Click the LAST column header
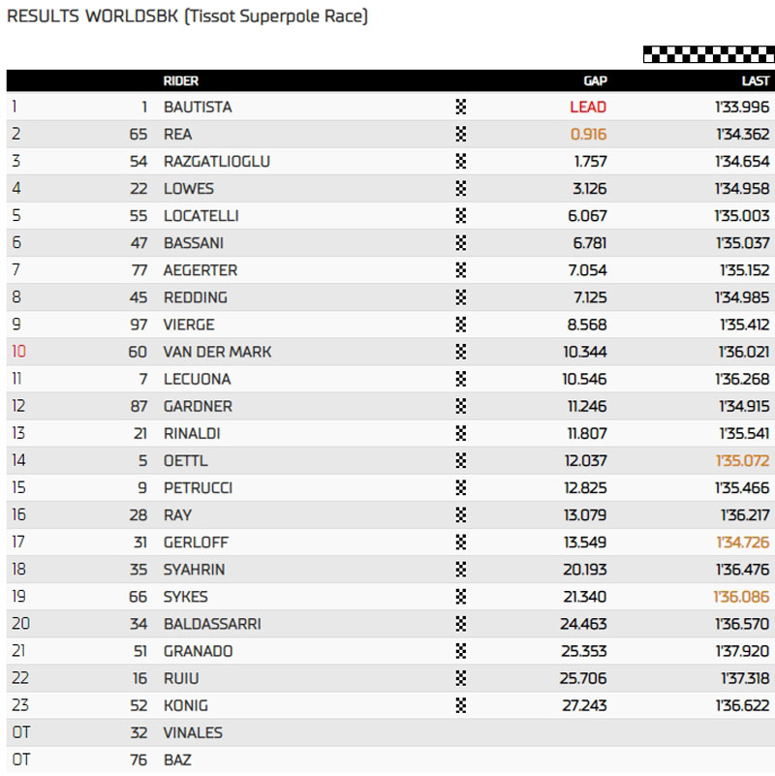Image resolution: width=775 pixels, height=776 pixels. click(756, 81)
